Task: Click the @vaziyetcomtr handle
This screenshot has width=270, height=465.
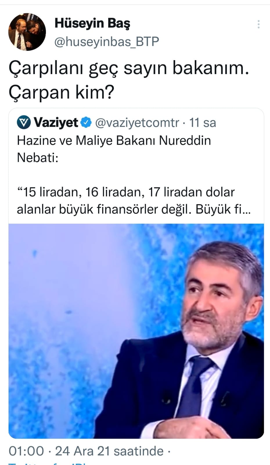Action: [x=137, y=123]
